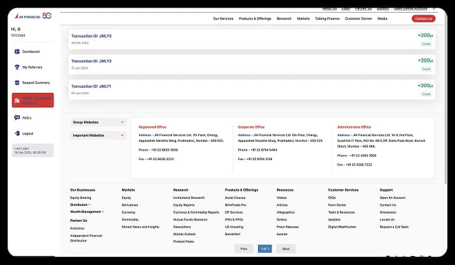Open Transaction ID: JMLY1 entry
This screenshot has height=265, width=455.
(252, 90)
